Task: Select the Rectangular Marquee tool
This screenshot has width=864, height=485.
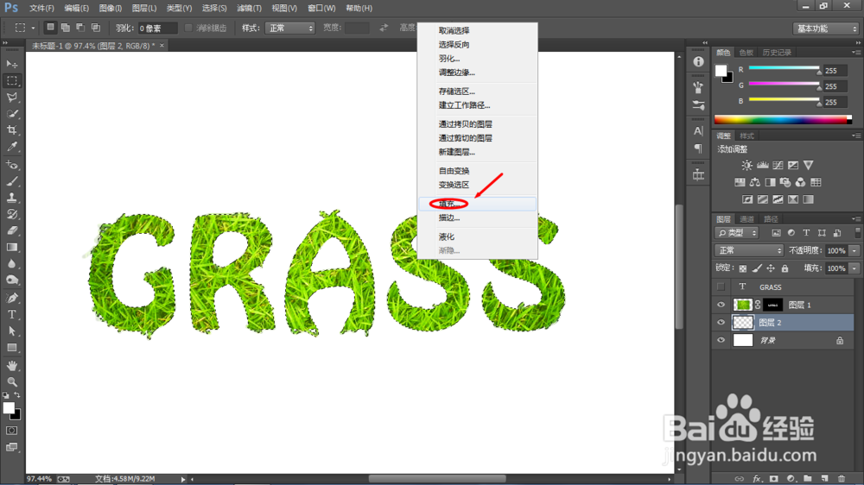Action: 11,80
